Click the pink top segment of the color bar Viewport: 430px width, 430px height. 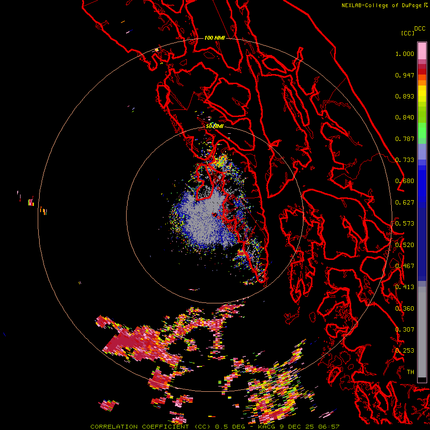coord(422,51)
